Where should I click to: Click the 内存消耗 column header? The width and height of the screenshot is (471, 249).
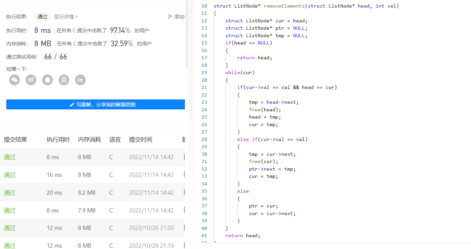[x=90, y=140]
